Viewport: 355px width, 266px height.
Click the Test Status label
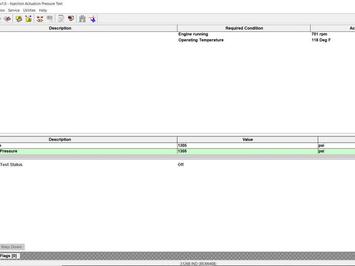pyautogui.click(x=11, y=165)
